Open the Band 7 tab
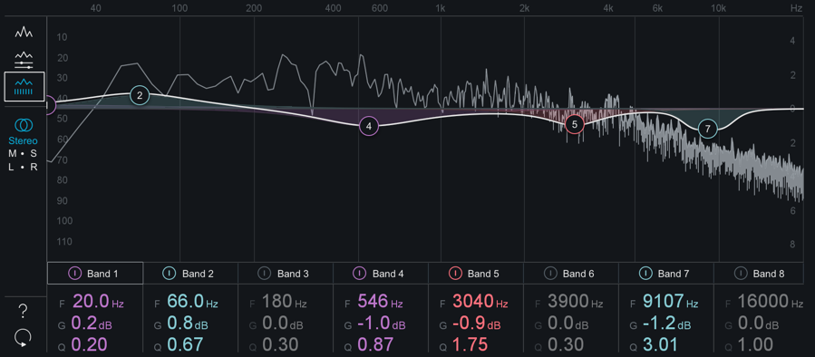815x357 pixels. pyautogui.click(x=665, y=274)
